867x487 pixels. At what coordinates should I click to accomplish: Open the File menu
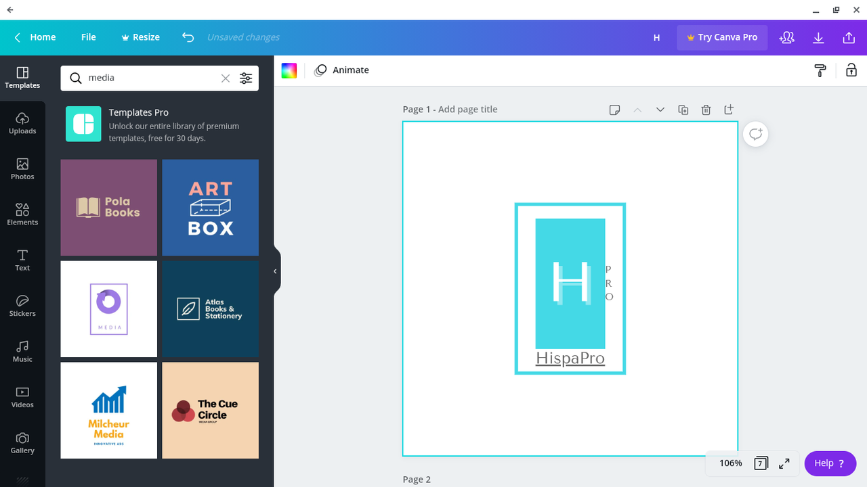pos(89,37)
